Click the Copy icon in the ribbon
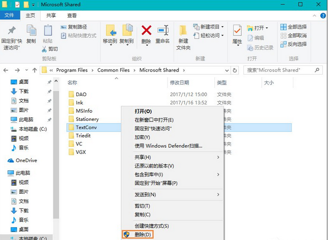328x240 pixels. click(31, 30)
